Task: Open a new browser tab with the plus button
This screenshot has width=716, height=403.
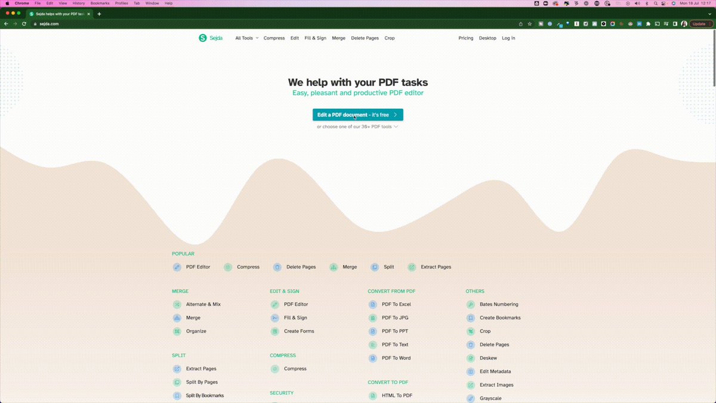Action: coord(99,14)
